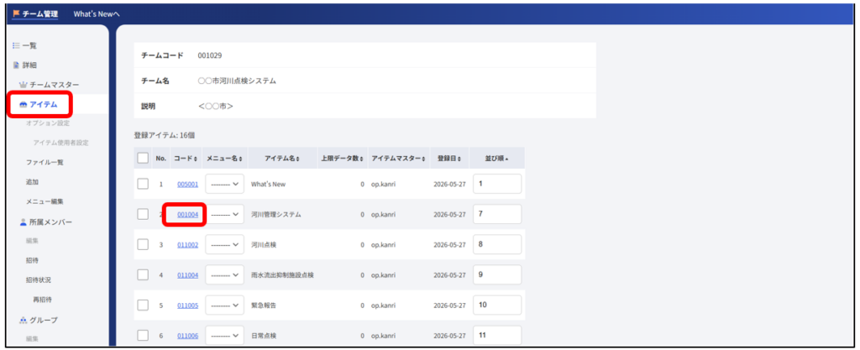
Task: Open 所属メンバー section in sidebar
Action: click(x=51, y=222)
